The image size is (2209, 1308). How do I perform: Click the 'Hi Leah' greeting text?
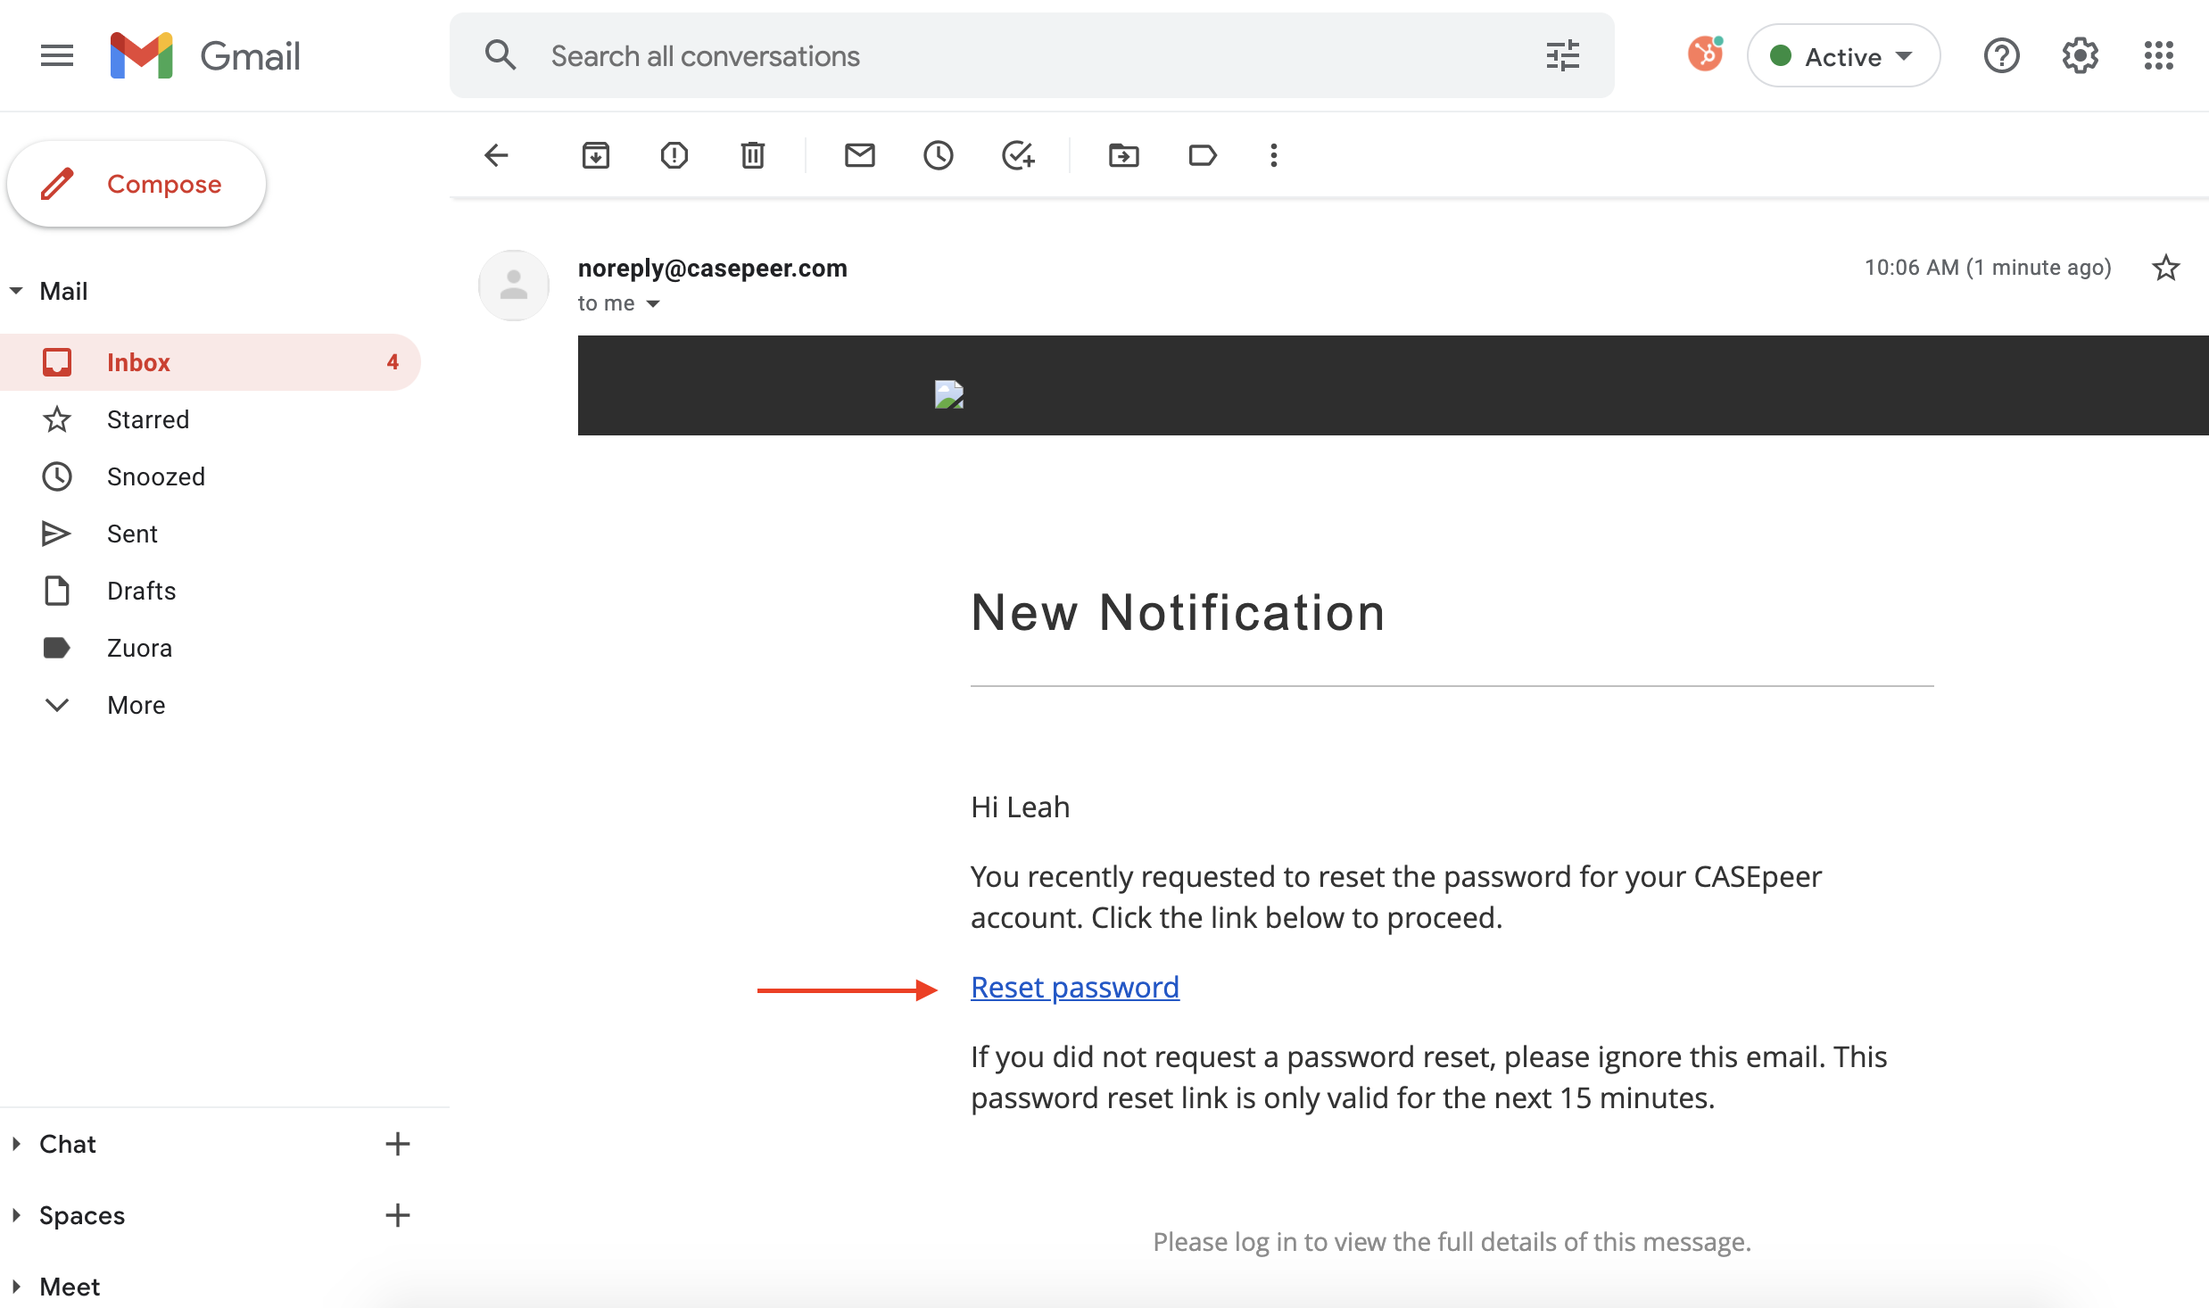[1020, 807]
